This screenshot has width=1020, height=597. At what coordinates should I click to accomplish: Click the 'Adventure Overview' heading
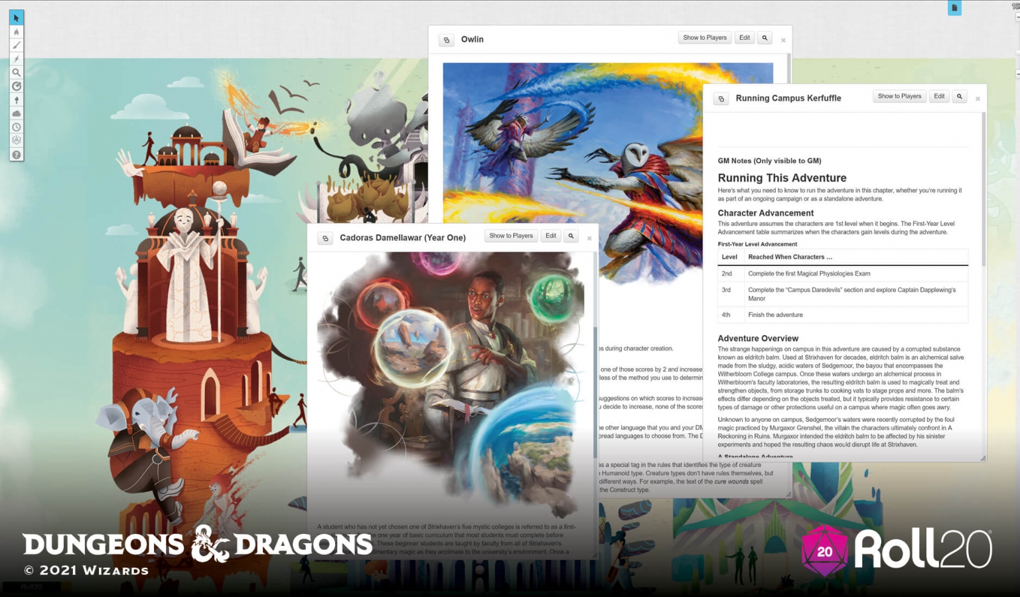tap(758, 338)
